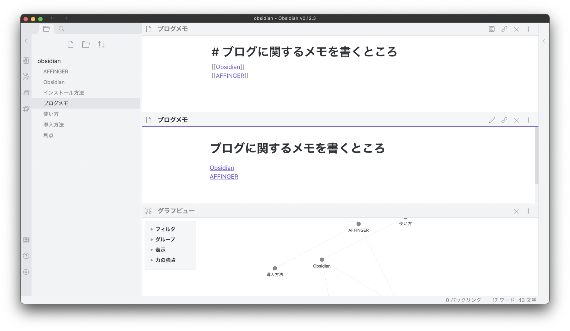
Task: Expand the フィルタ section
Action: coord(165,229)
